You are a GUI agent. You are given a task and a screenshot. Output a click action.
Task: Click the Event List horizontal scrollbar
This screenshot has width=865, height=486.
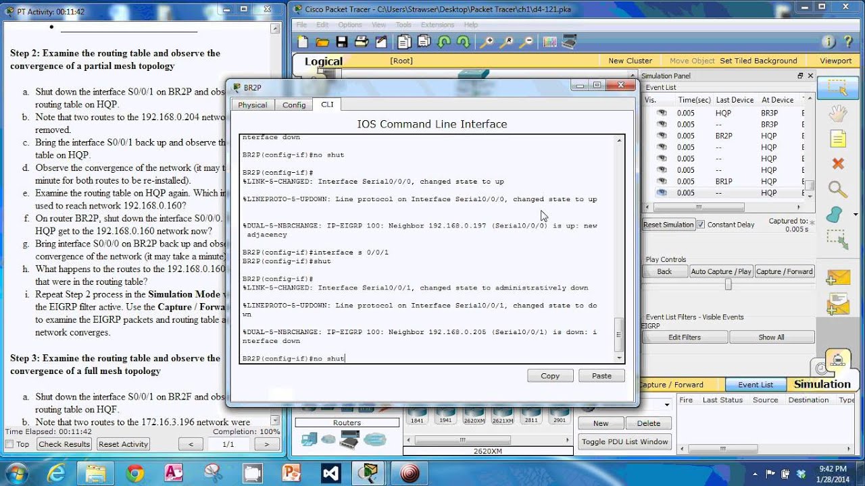click(x=699, y=207)
